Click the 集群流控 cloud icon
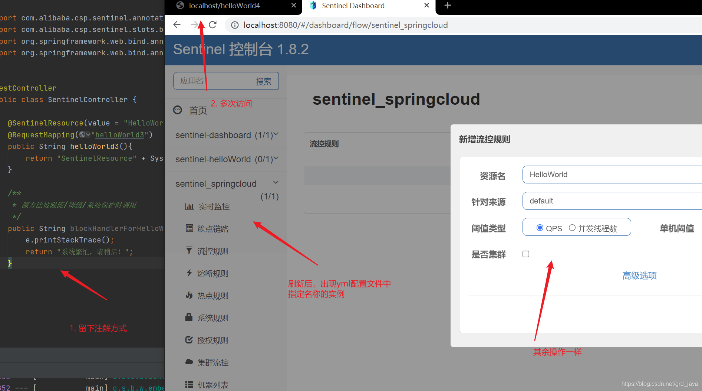Image resolution: width=702 pixels, height=391 pixels. pyautogui.click(x=189, y=362)
